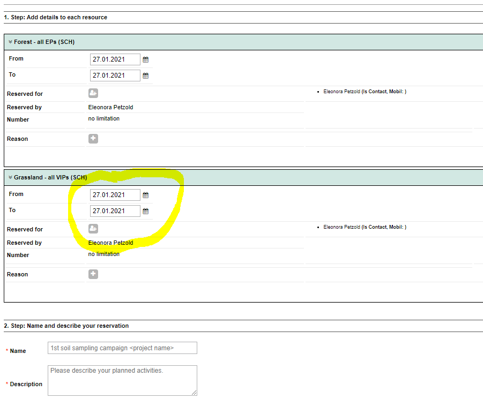The height and width of the screenshot is (414, 483).
Task: Click the add-person icon for Forest Reserved for
Action: [93, 93]
